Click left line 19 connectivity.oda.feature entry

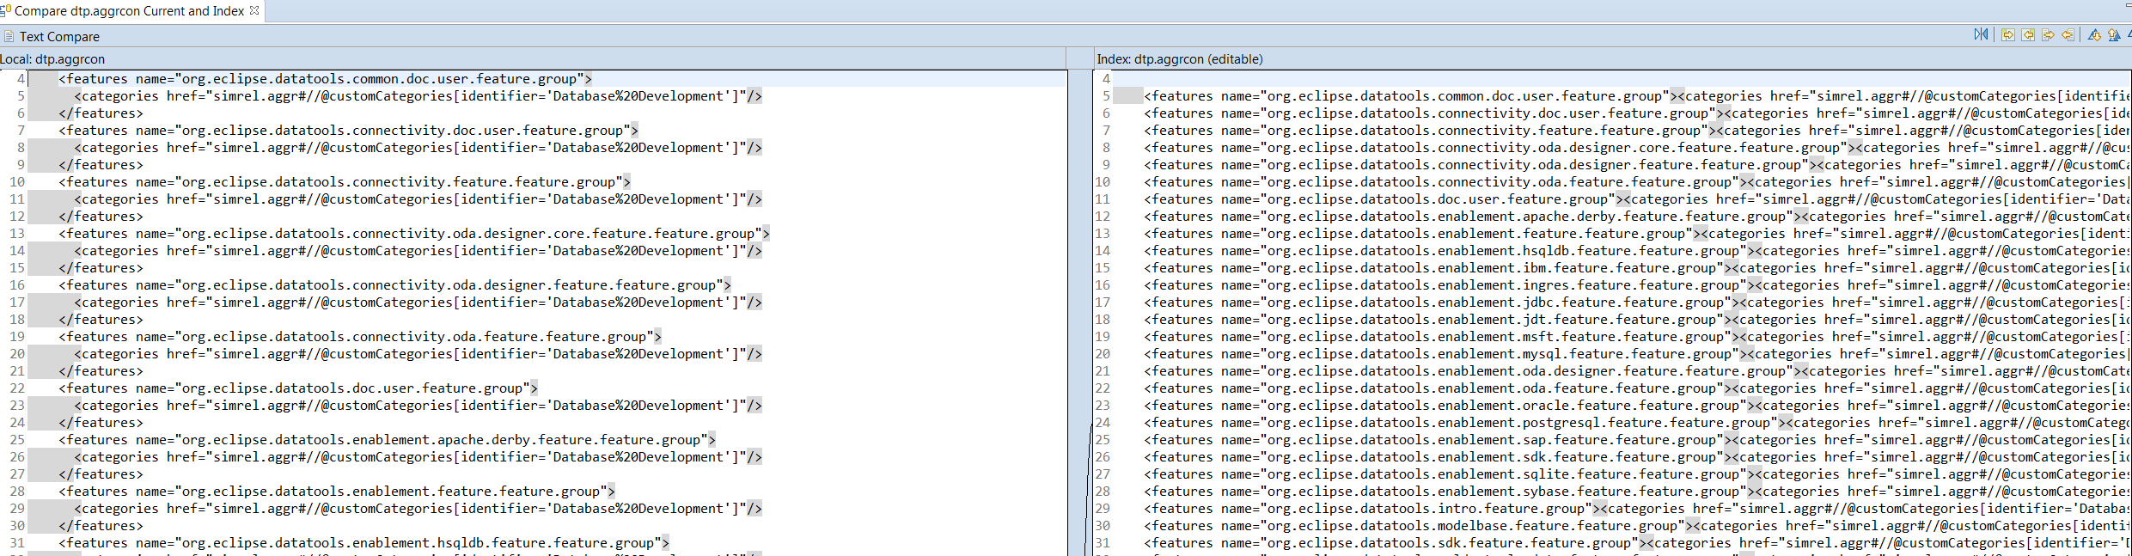coord(360,337)
